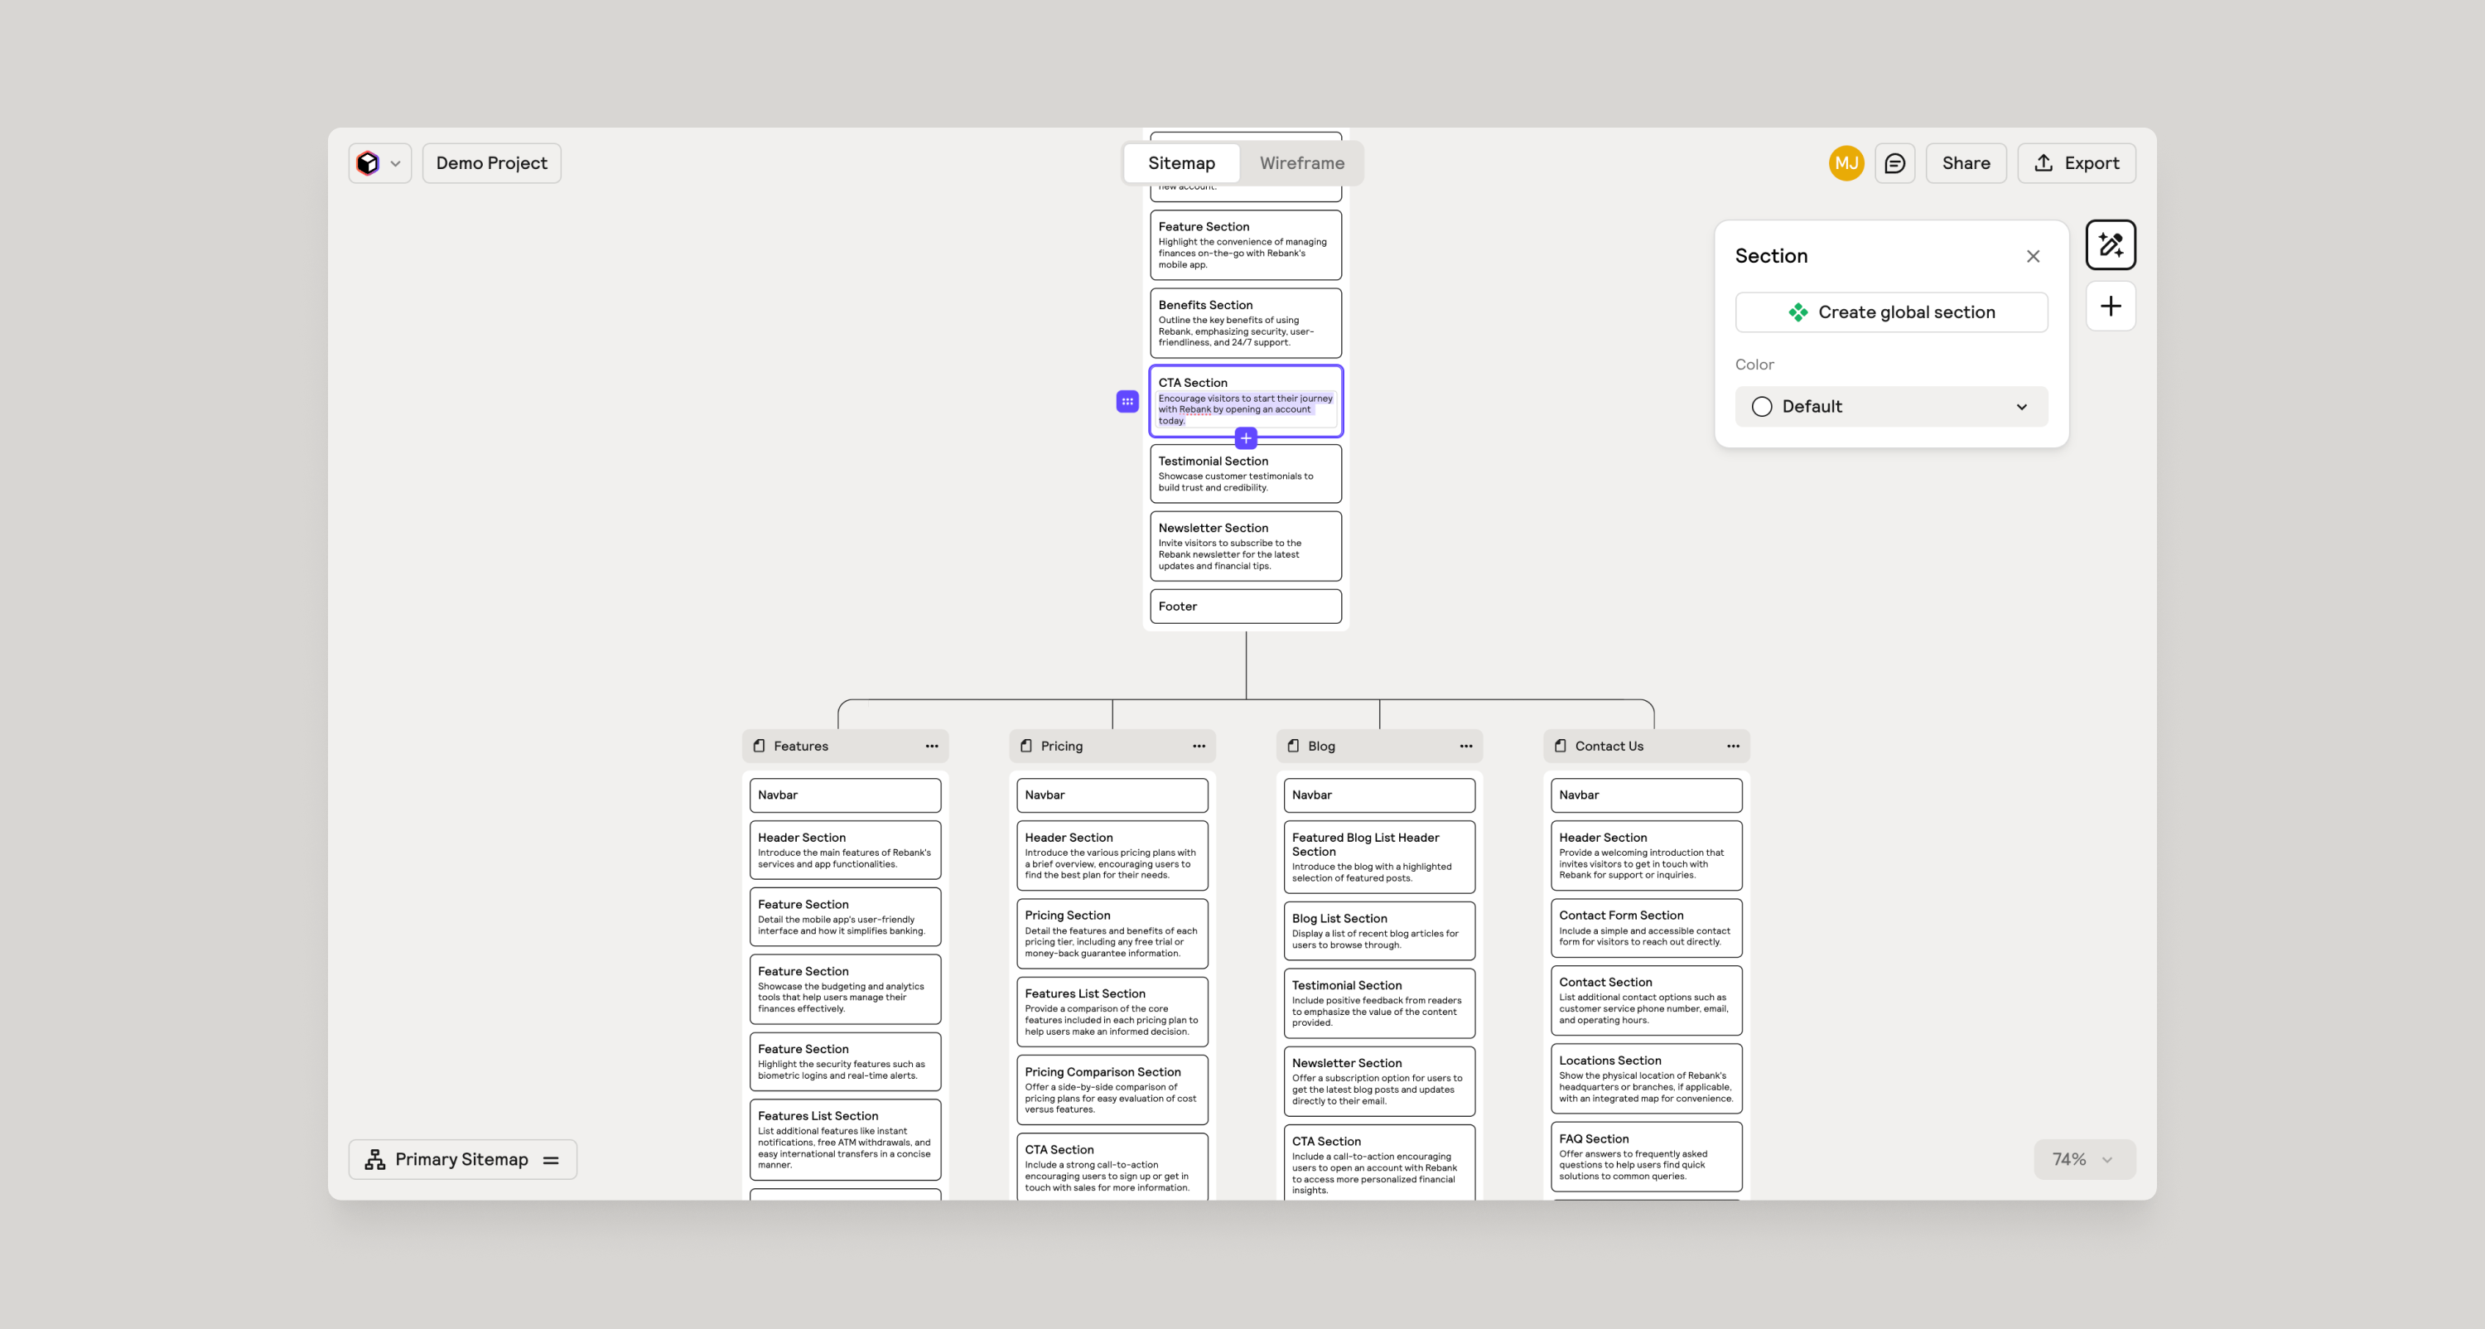
Task: Open the Default color dropdown
Action: tap(1891, 406)
